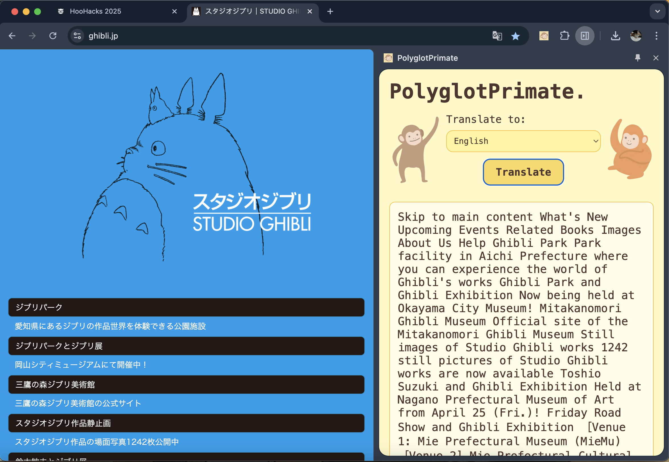View site information icon beside URL
The image size is (669, 462).
click(77, 36)
